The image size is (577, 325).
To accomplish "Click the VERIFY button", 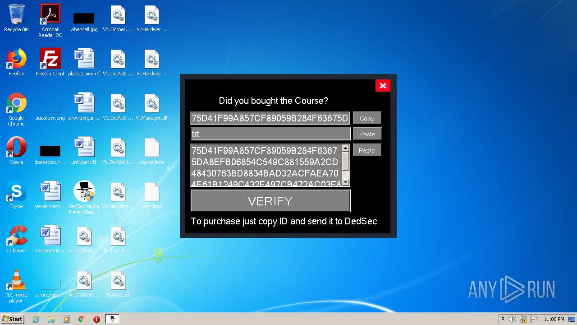I will (270, 201).
